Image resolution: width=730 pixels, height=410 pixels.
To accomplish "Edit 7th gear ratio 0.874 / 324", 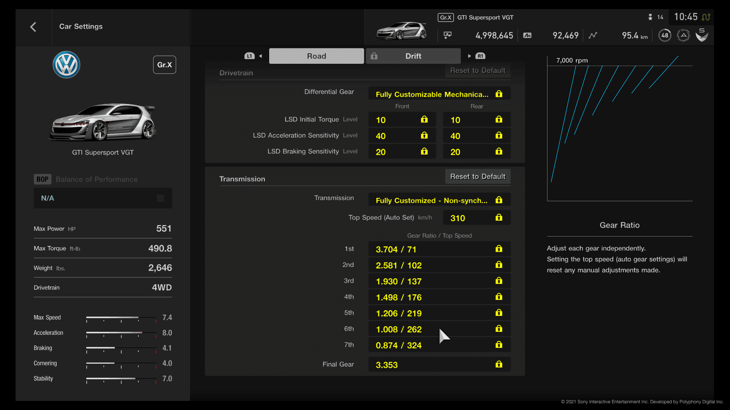I will coord(439,345).
